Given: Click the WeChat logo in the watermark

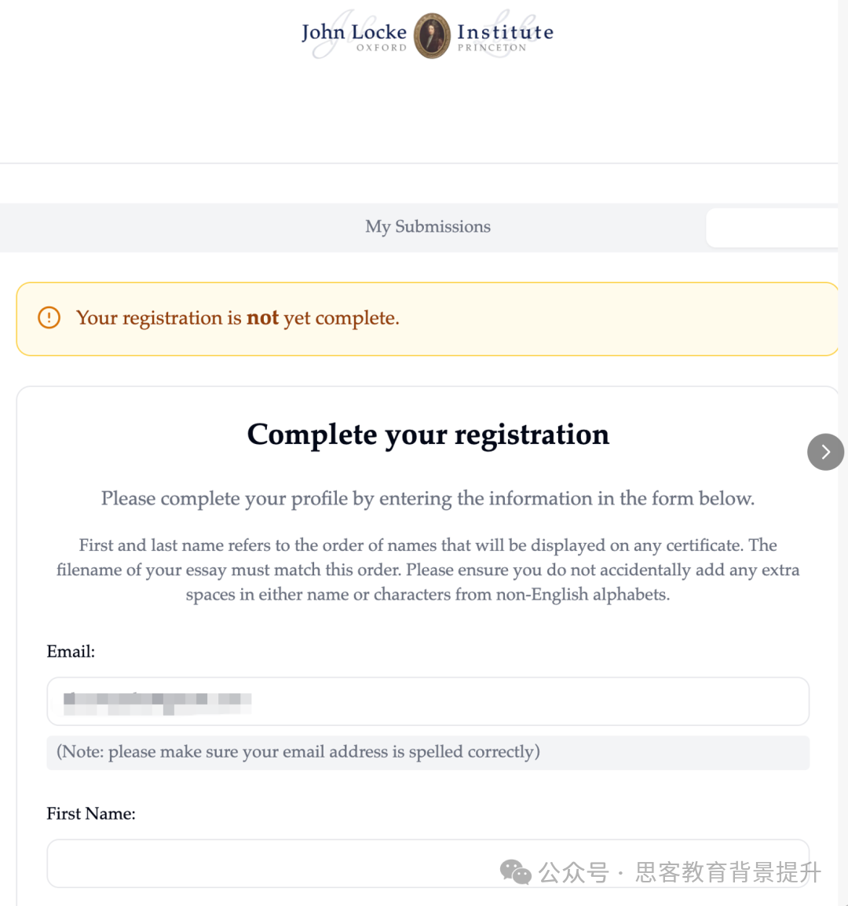Looking at the screenshot, I should (x=515, y=872).
